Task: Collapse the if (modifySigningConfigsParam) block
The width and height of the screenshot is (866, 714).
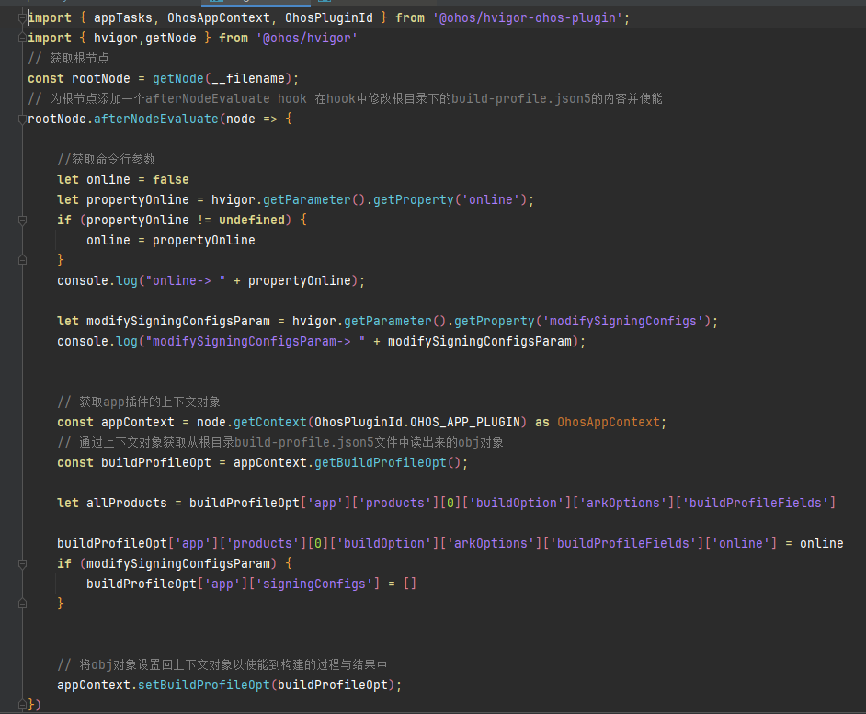Action: coord(22,564)
